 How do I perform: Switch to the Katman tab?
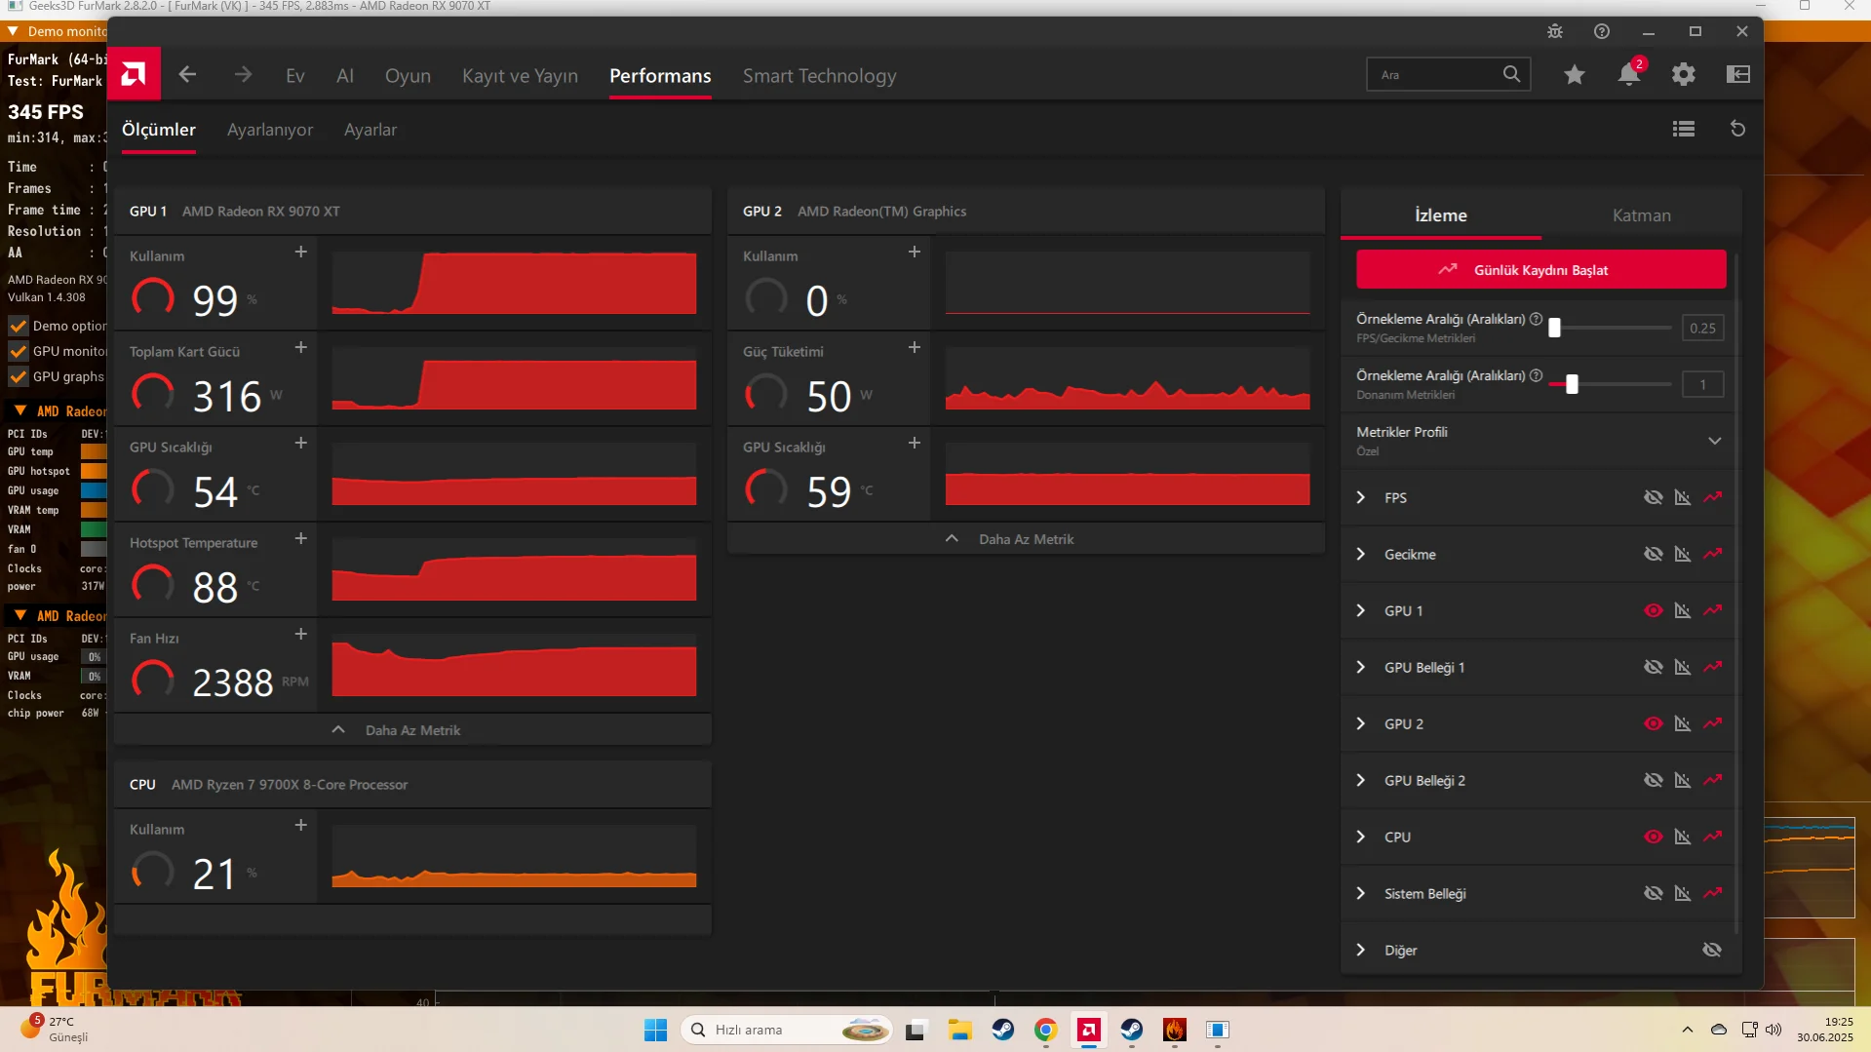tap(1642, 215)
